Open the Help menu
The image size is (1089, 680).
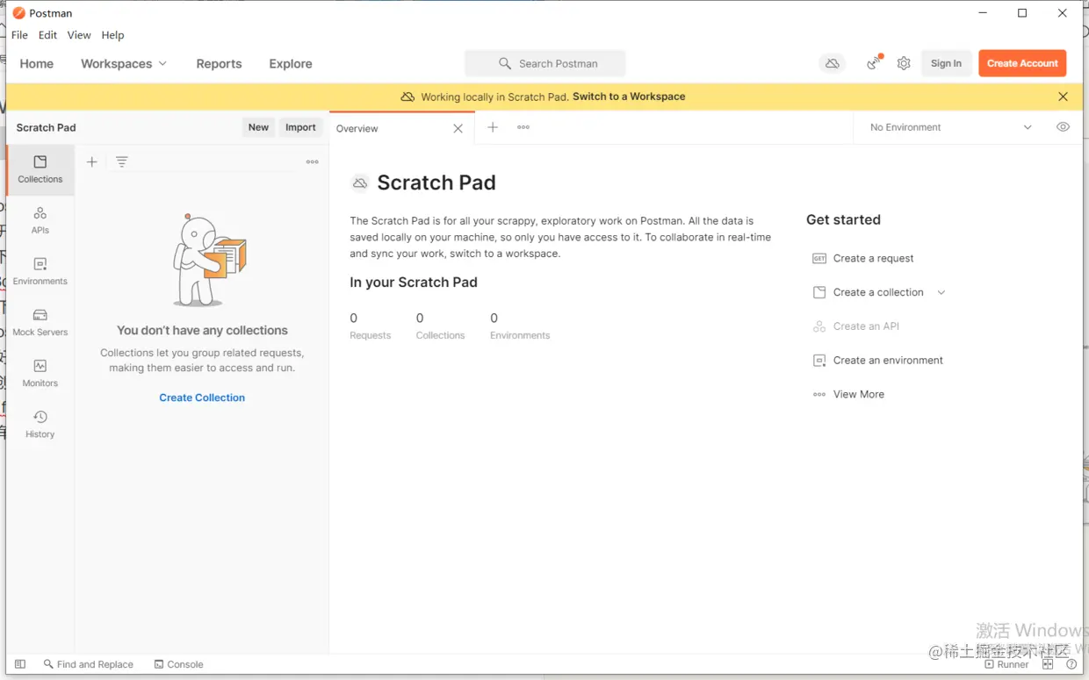coord(112,35)
